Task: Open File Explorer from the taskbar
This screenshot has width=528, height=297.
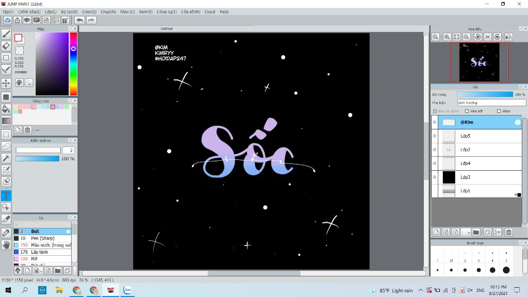Action: pyautogui.click(x=59, y=290)
